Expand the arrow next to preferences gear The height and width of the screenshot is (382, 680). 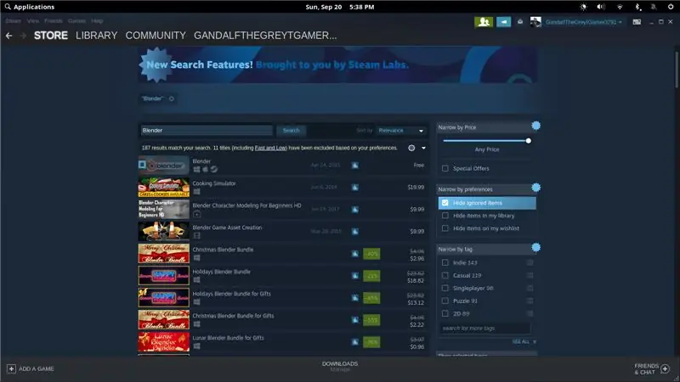pyautogui.click(x=423, y=148)
